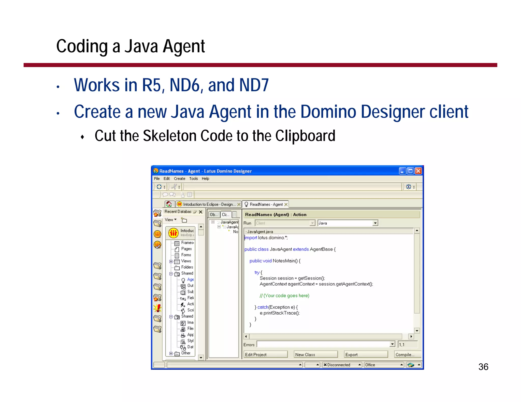Click the greyed scissors toolbar icon
521x402 pixels.
pos(174,187)
